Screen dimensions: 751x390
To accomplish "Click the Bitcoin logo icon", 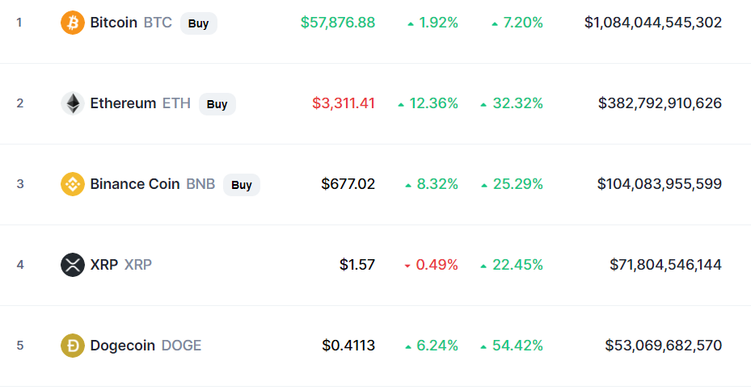I will click(x=73, y=23).
